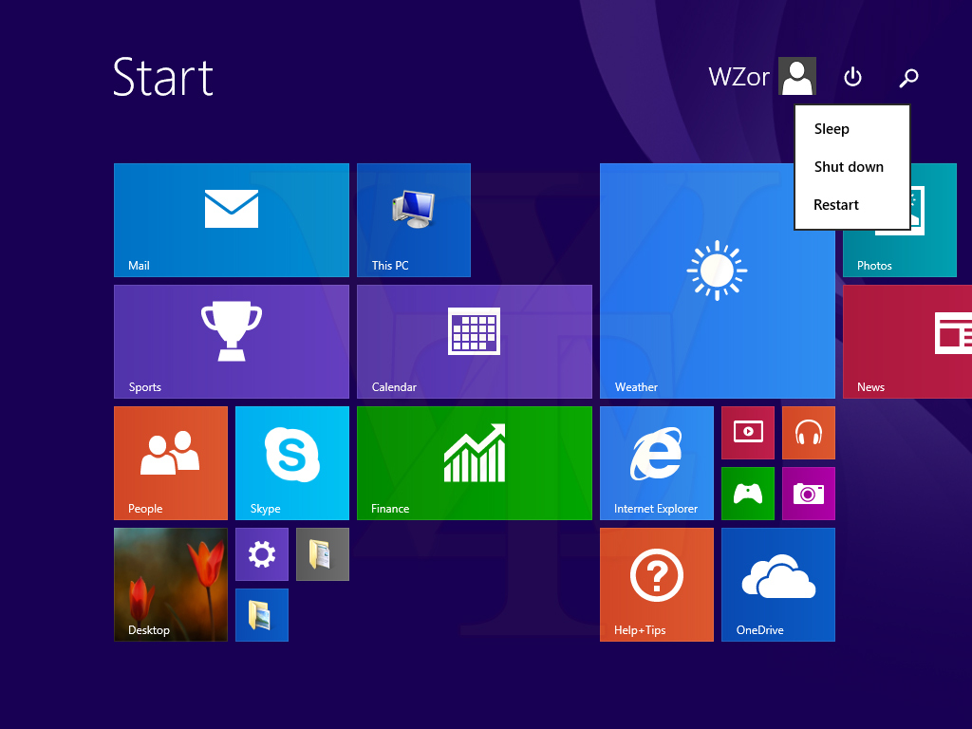Select Restart from the power menu
Screen dimensions: 972x729
[x=836, y=204]
